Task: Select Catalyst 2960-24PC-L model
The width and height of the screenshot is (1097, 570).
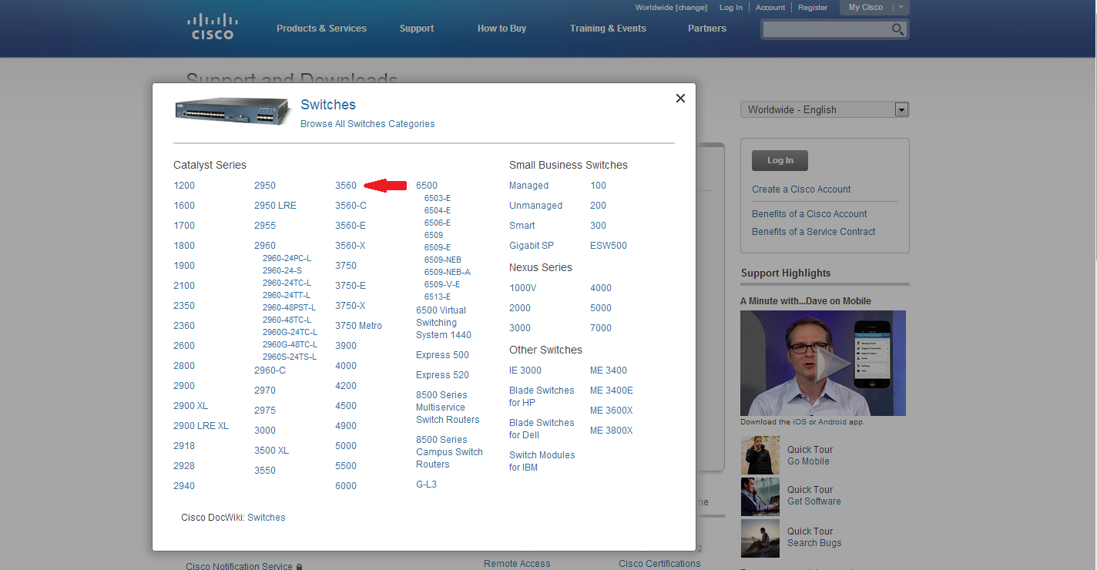Action: [x=287, y=258]
